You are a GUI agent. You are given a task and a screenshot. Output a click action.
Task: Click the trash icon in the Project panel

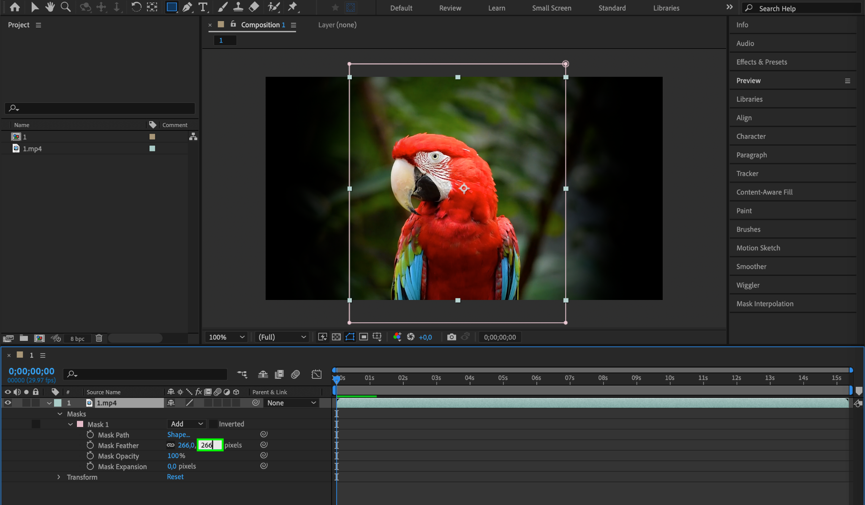[99, 338]
